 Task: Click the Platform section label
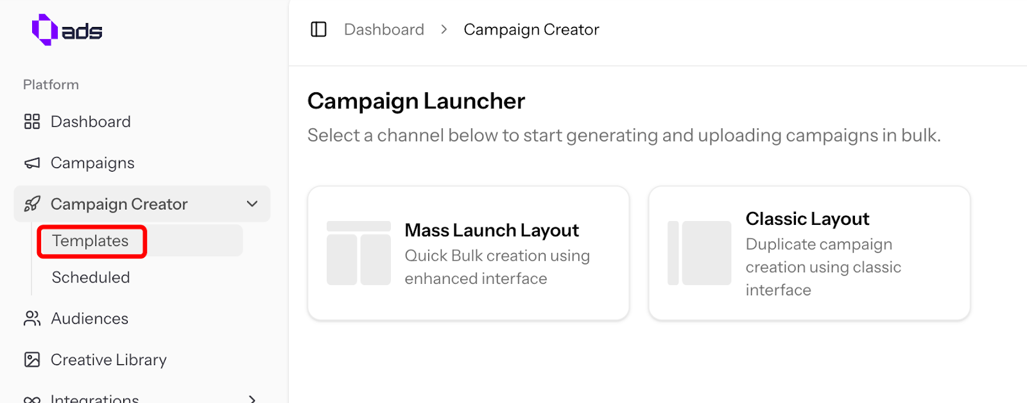tap(51, 84)
